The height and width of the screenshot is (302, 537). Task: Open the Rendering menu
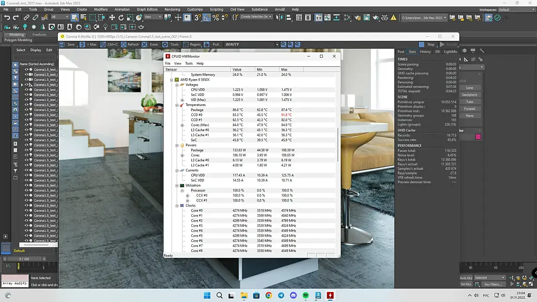pos(172,10)
